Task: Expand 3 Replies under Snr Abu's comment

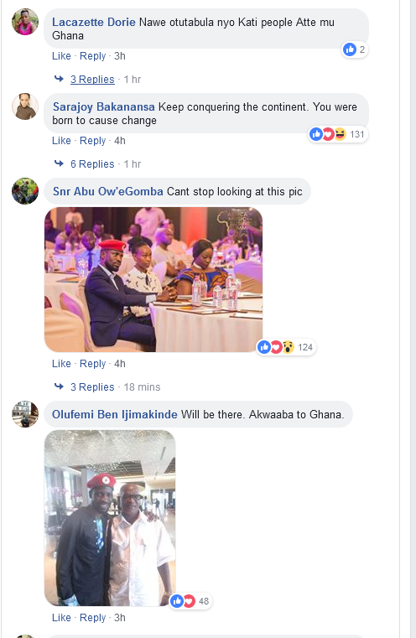Action: [92, 387]
